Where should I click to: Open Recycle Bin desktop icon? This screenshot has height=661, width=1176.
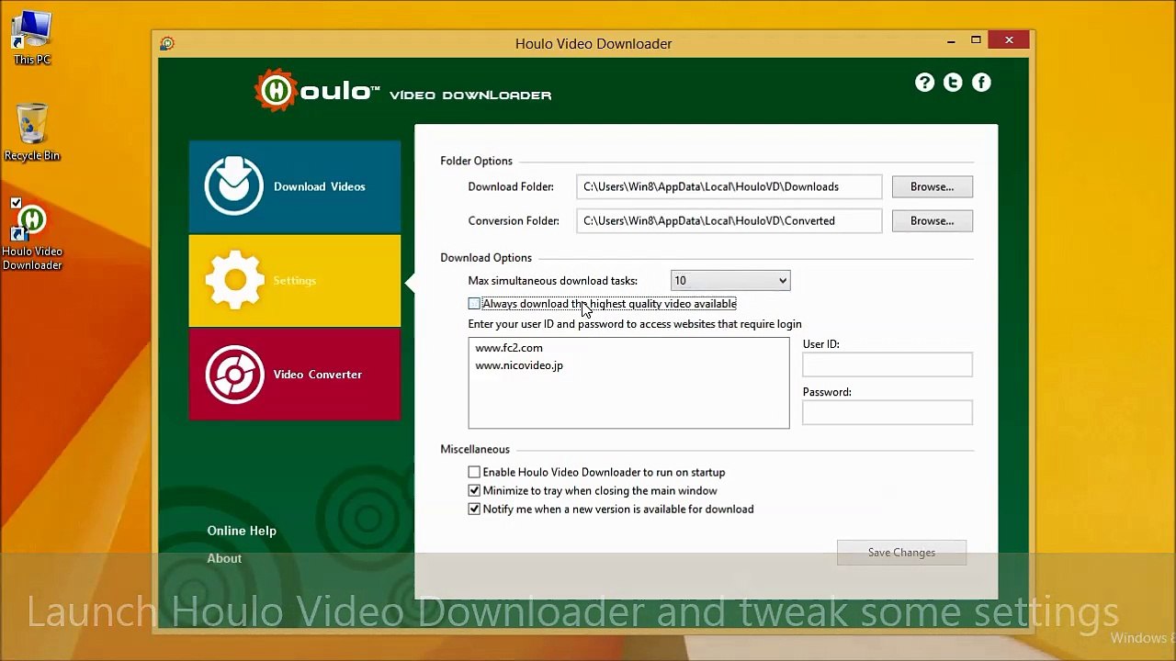pos(32,132)
